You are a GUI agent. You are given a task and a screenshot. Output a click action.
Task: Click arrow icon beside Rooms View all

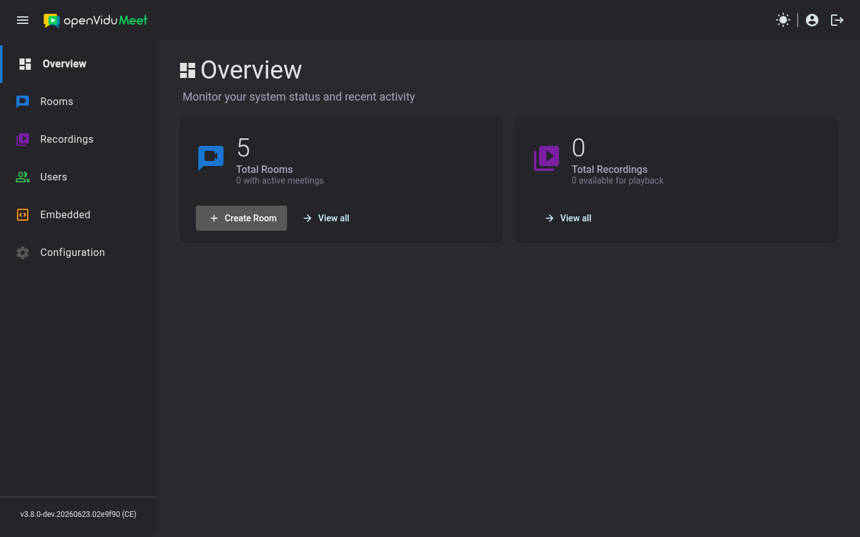tap(307, 218)
